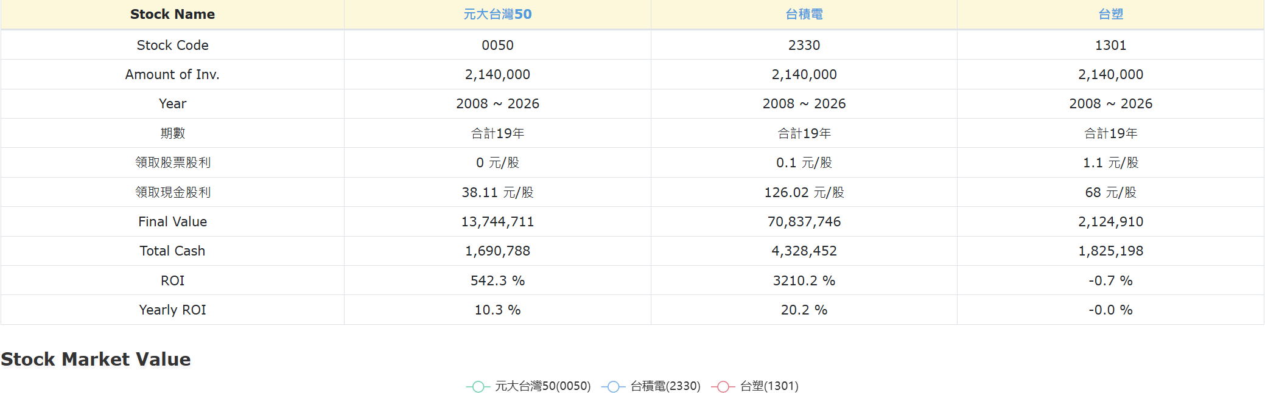Toggle the 元大台灣50(0050) legend series

point(528,386)
